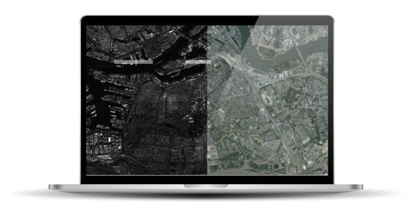Click the wide river bend in the color imagery
412x214 pixels.
click(x=284, y=59)
